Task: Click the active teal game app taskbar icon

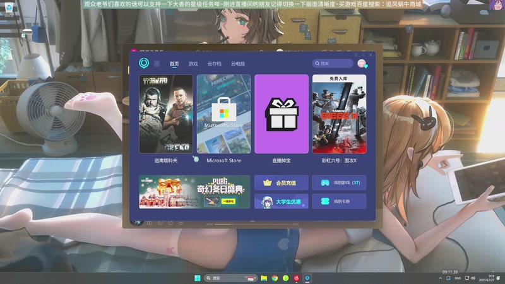Action: (307, 278)
